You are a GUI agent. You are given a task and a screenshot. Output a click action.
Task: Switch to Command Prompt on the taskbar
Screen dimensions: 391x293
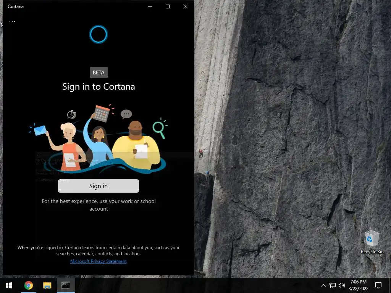point(66,285)
